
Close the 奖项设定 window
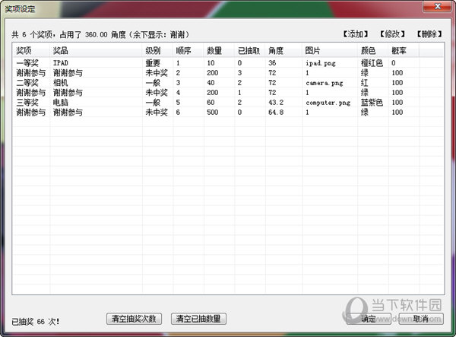438,6
